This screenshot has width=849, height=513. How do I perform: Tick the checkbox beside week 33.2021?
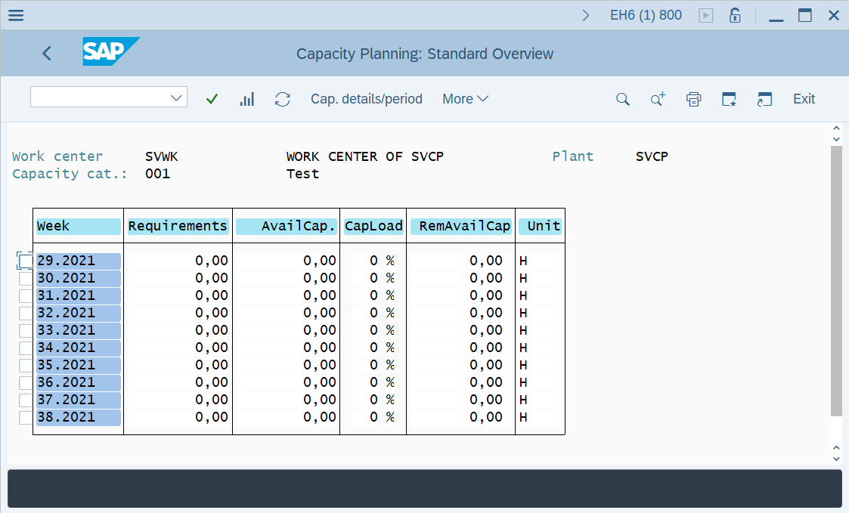(x=25, y=330)
